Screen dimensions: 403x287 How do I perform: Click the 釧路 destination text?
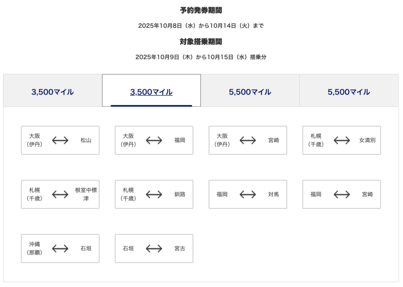coord(180,194)
